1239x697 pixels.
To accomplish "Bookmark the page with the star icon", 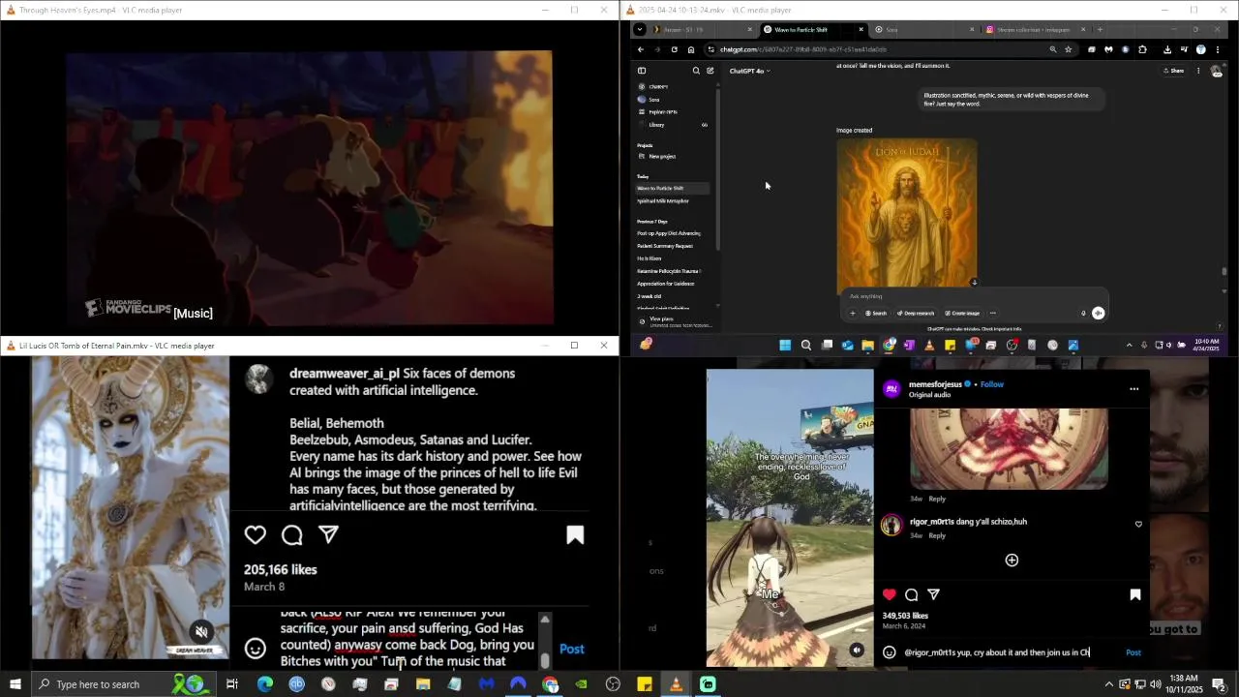I will 1069,49.
